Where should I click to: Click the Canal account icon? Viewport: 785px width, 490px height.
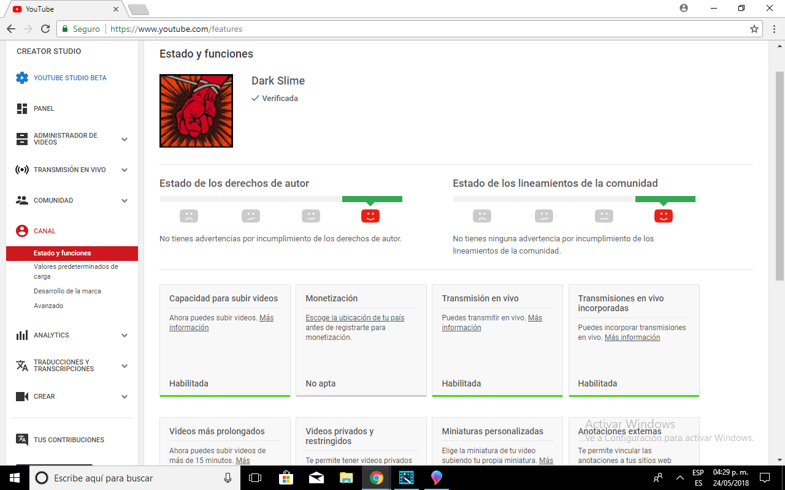(x=22, y=231)
